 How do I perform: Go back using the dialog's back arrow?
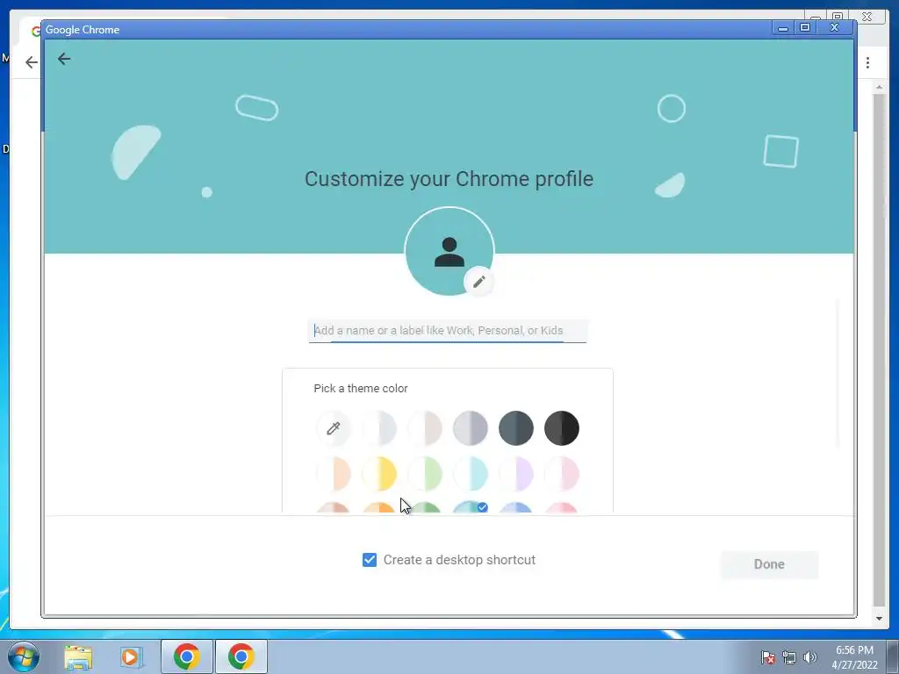click(63, 59)
